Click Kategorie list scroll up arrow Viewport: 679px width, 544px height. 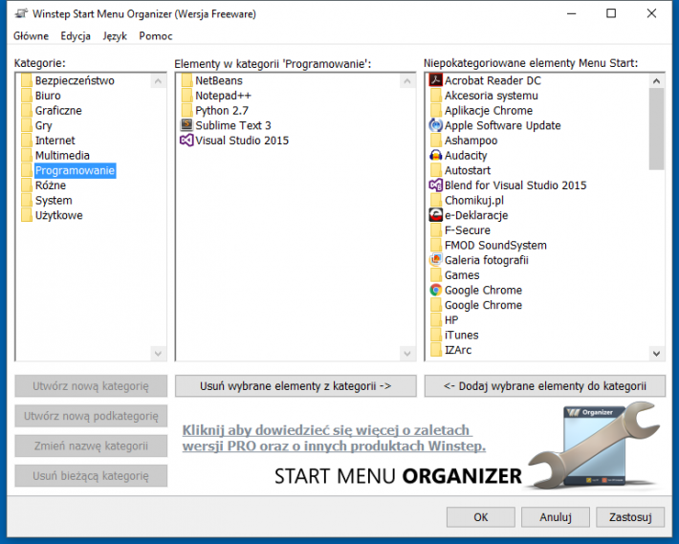click(158, 81)
